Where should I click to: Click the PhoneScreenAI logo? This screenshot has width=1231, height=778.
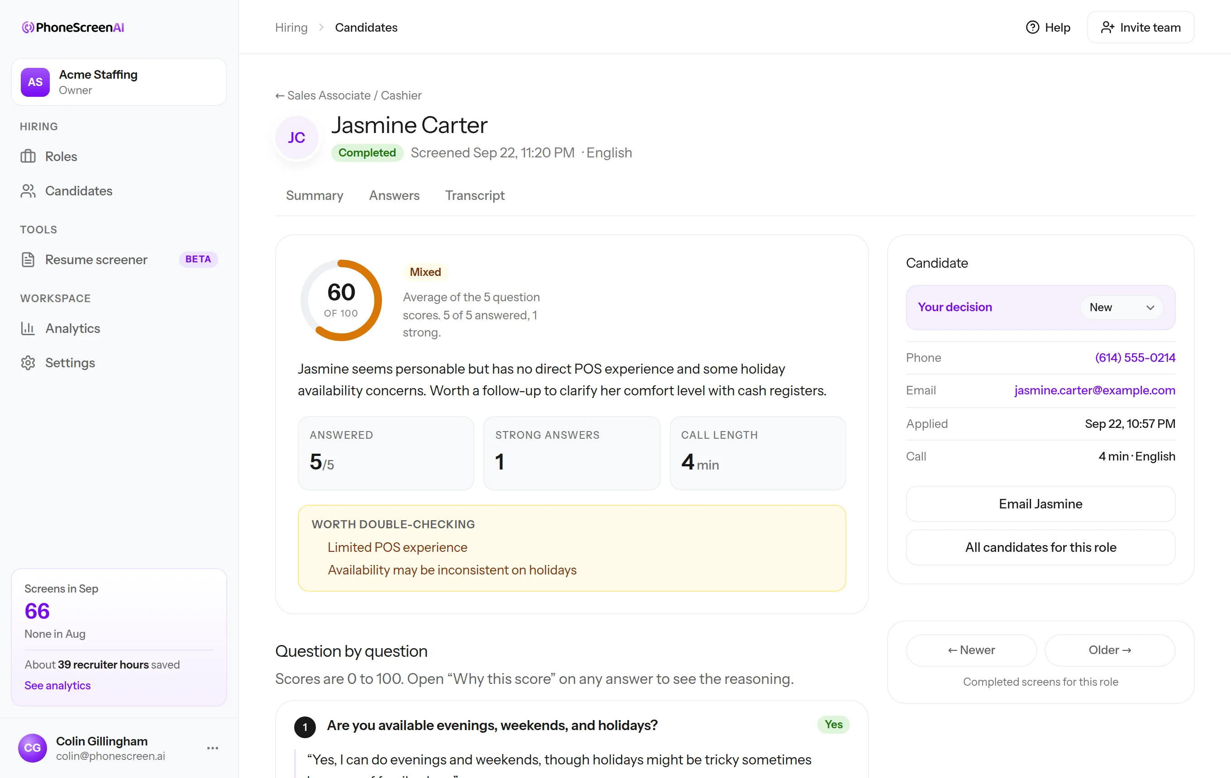coord(73,27)
